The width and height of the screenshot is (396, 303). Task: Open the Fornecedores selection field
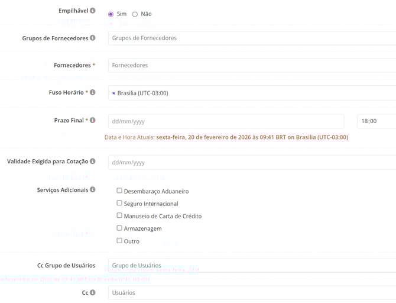pos(251,65)
